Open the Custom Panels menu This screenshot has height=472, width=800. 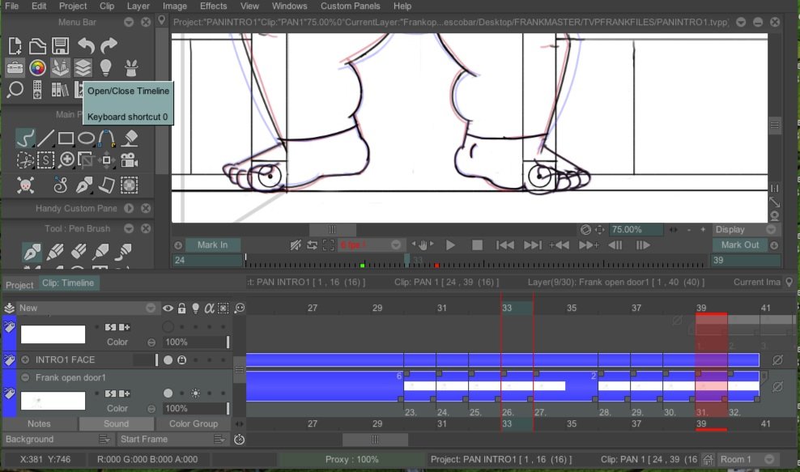point(350,6)
